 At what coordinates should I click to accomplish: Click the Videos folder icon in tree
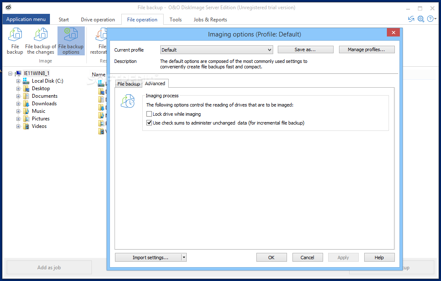pyautogui.click(x=26, y=127)
